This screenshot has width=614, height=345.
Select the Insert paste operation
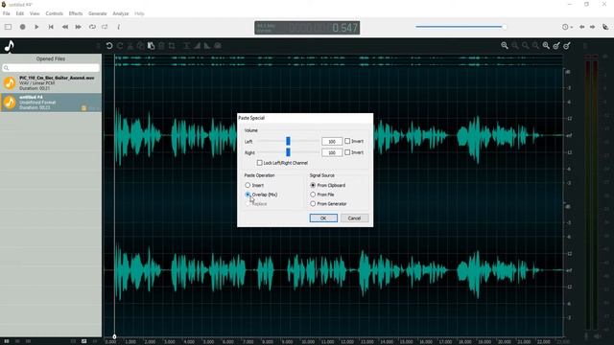pos(248,185)
